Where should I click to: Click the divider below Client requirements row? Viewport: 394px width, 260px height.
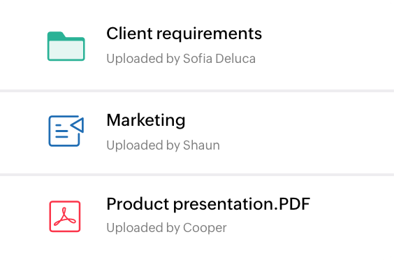pos(197,91)
